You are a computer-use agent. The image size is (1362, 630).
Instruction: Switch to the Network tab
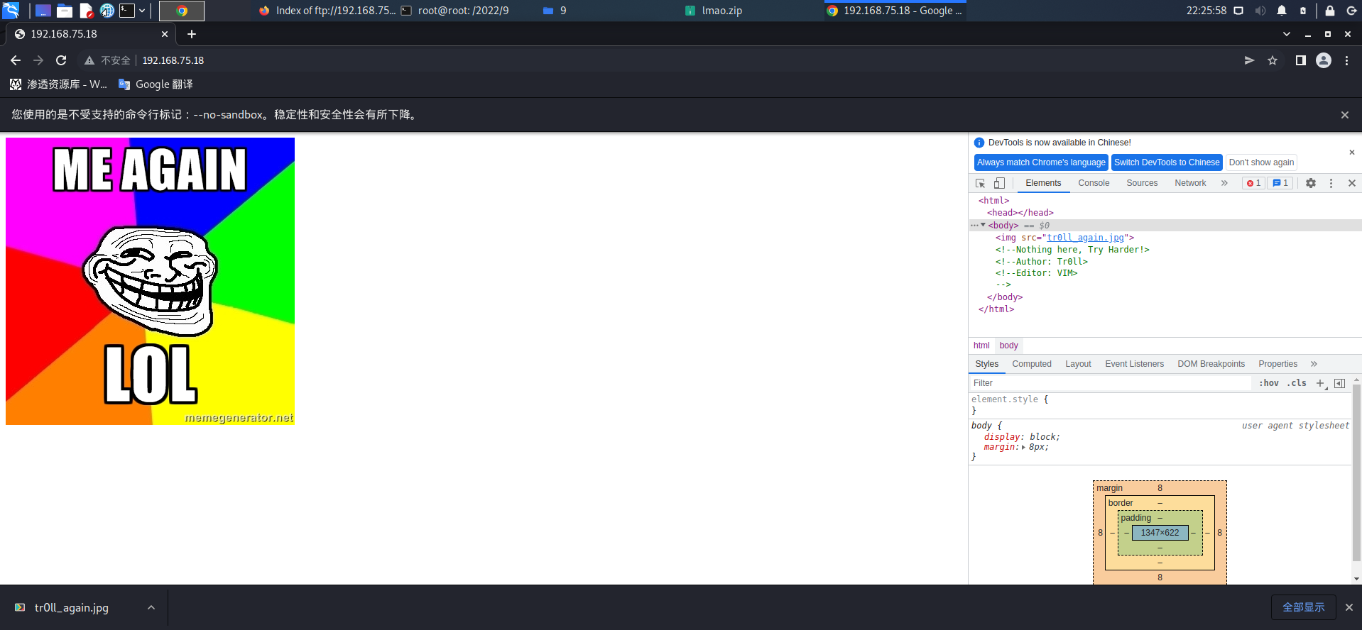pos(1190,183)
